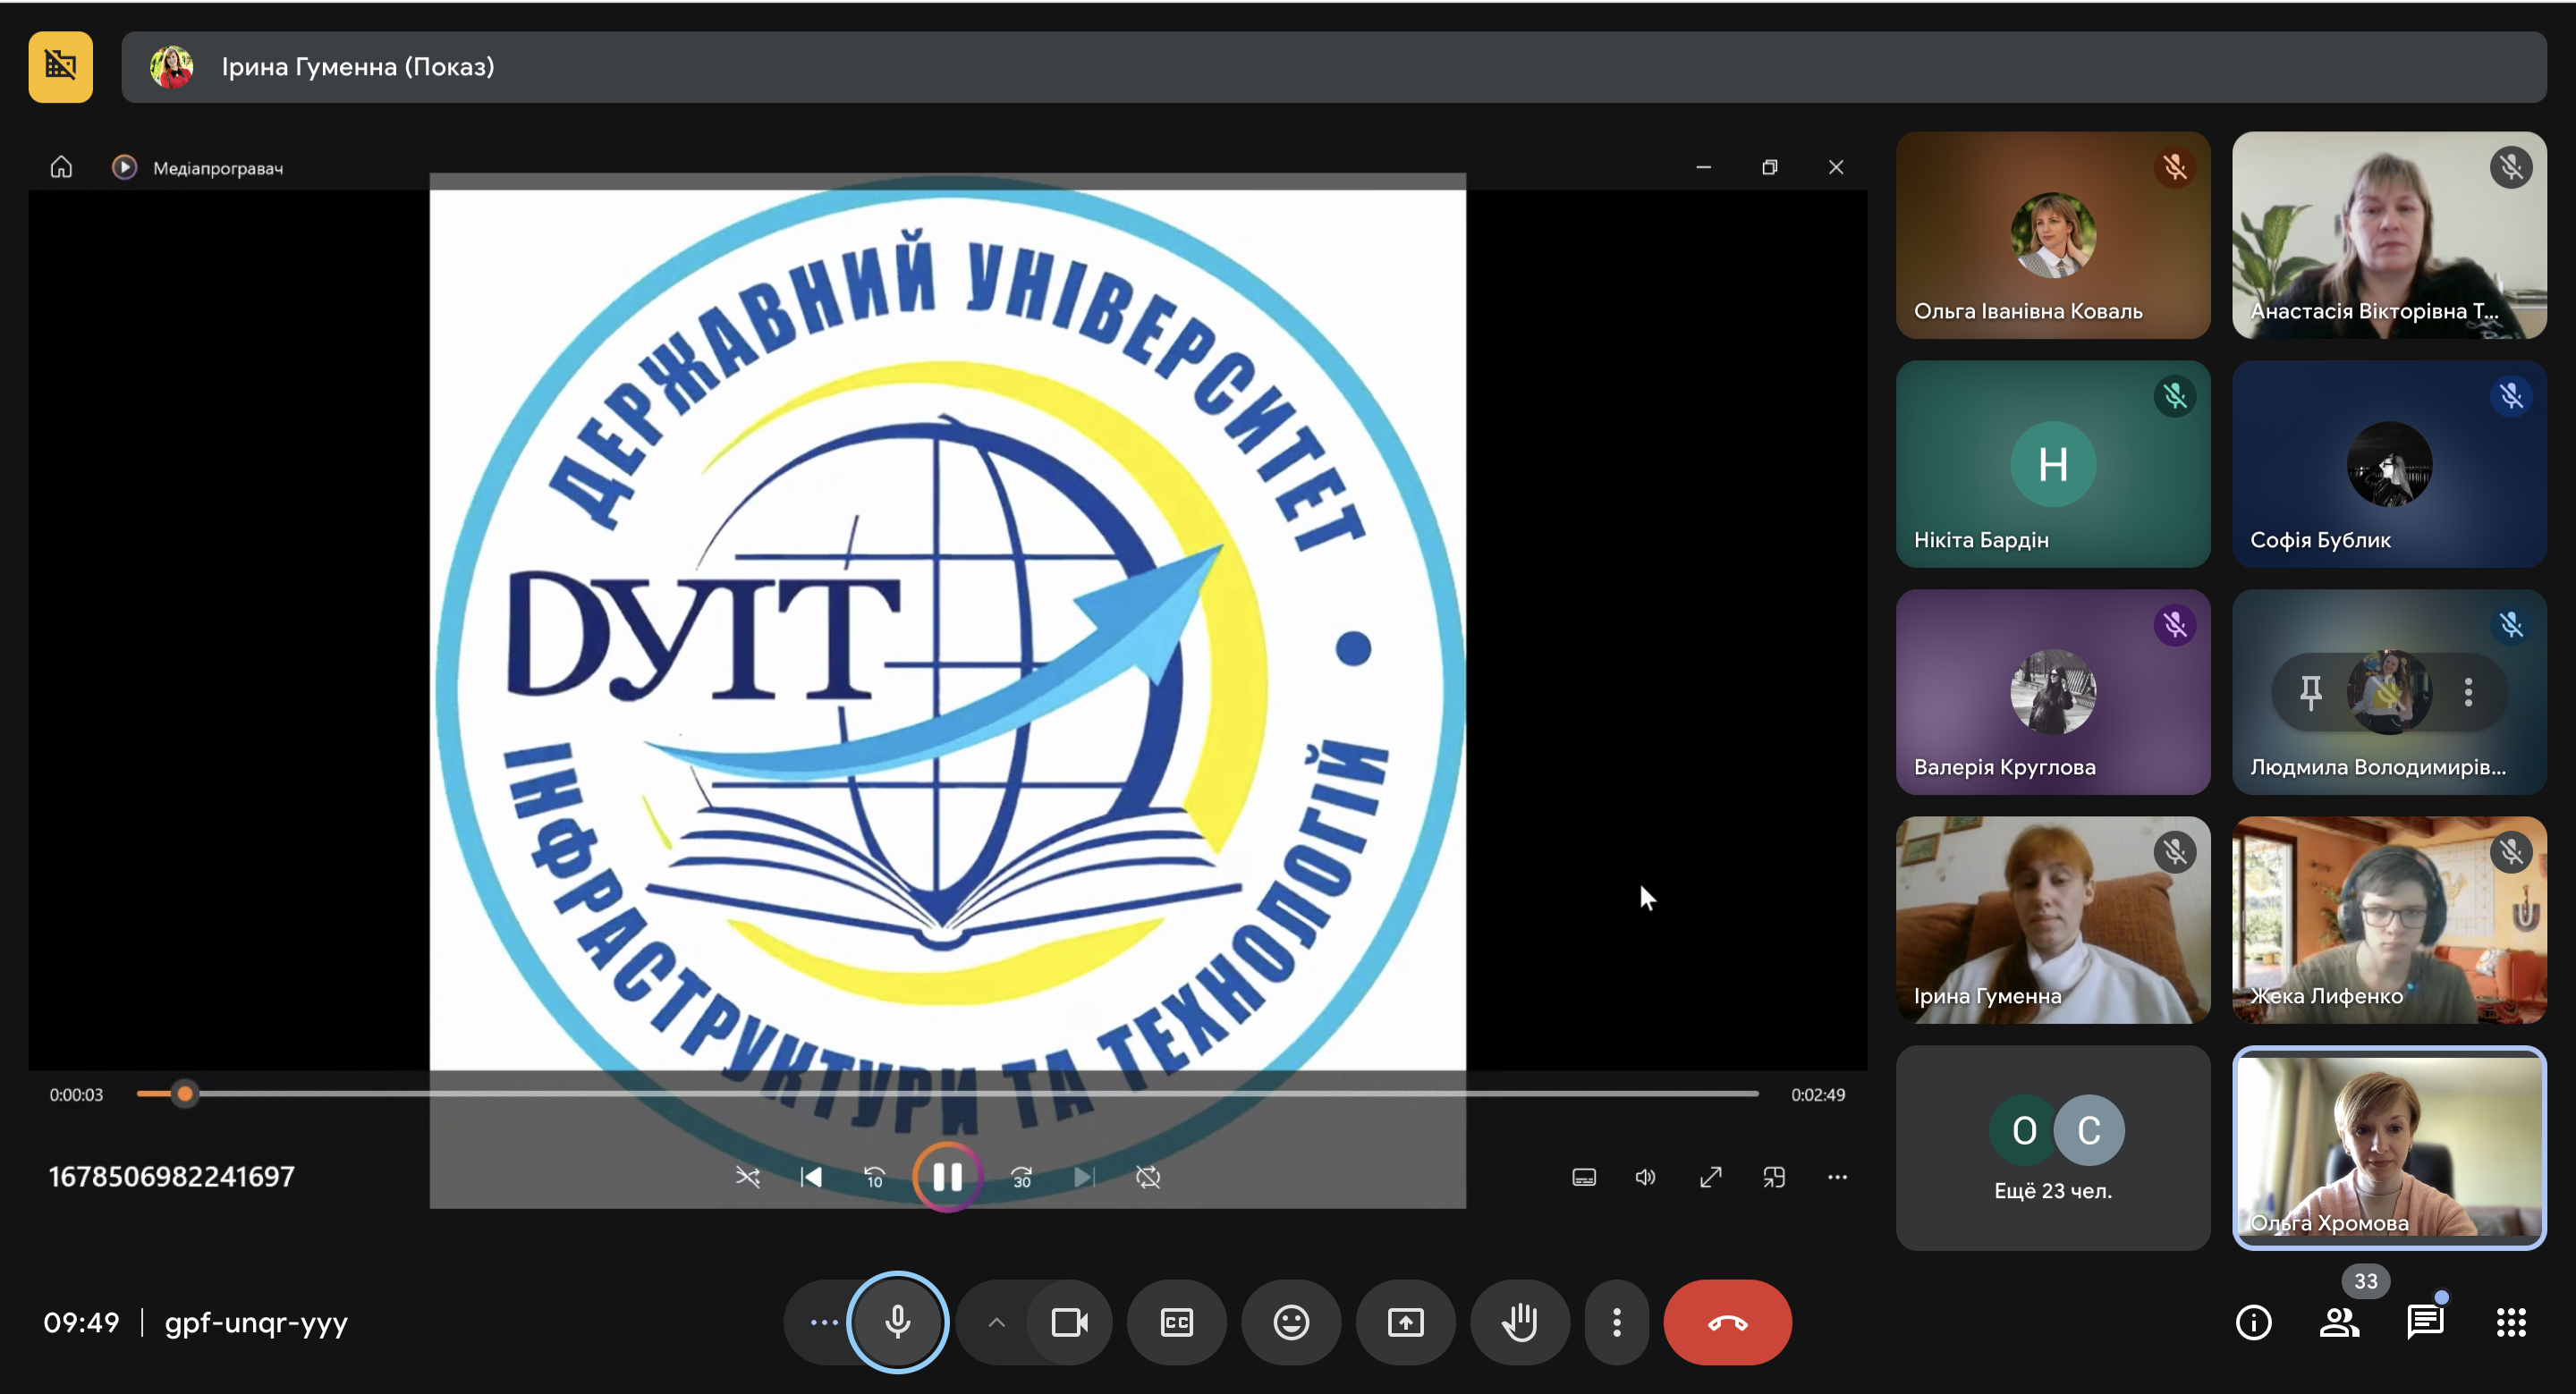Click the present now button
2576x1394 pixels.
click(1405, 1323)
